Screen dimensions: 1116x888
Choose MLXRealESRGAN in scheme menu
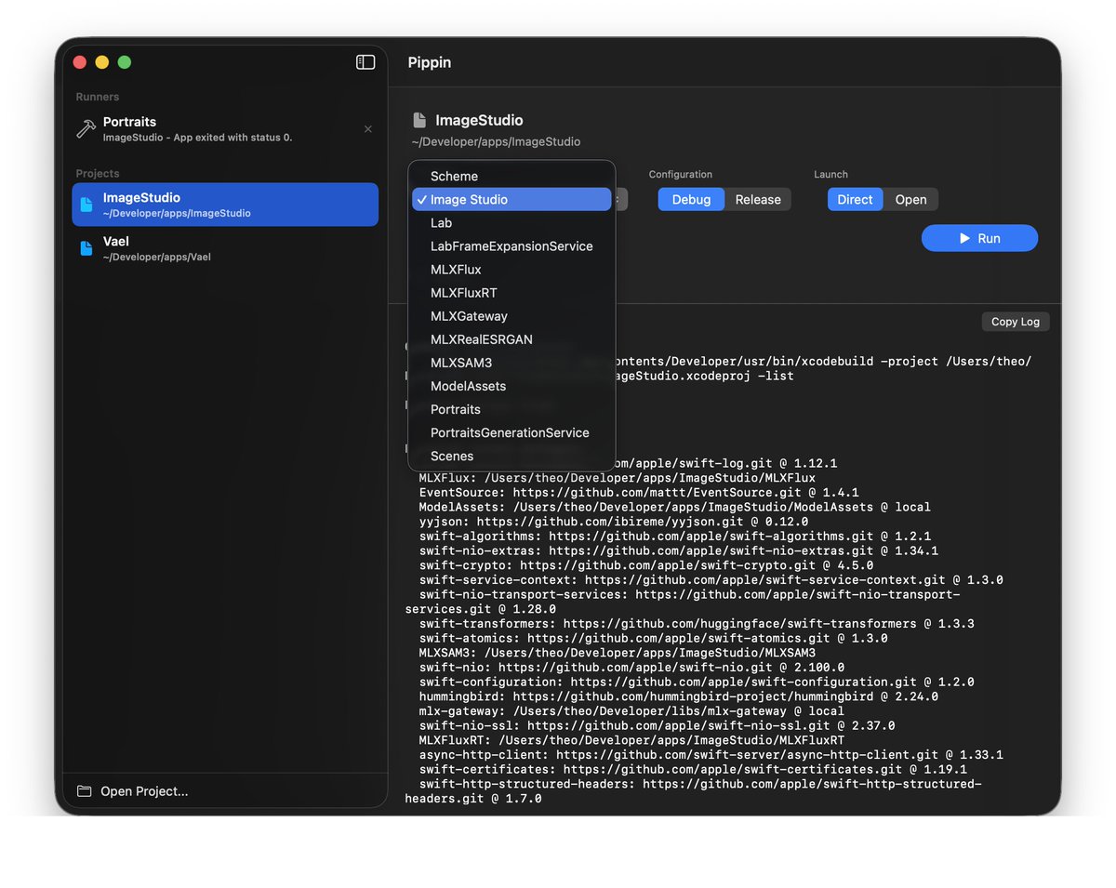click(511, 339)
